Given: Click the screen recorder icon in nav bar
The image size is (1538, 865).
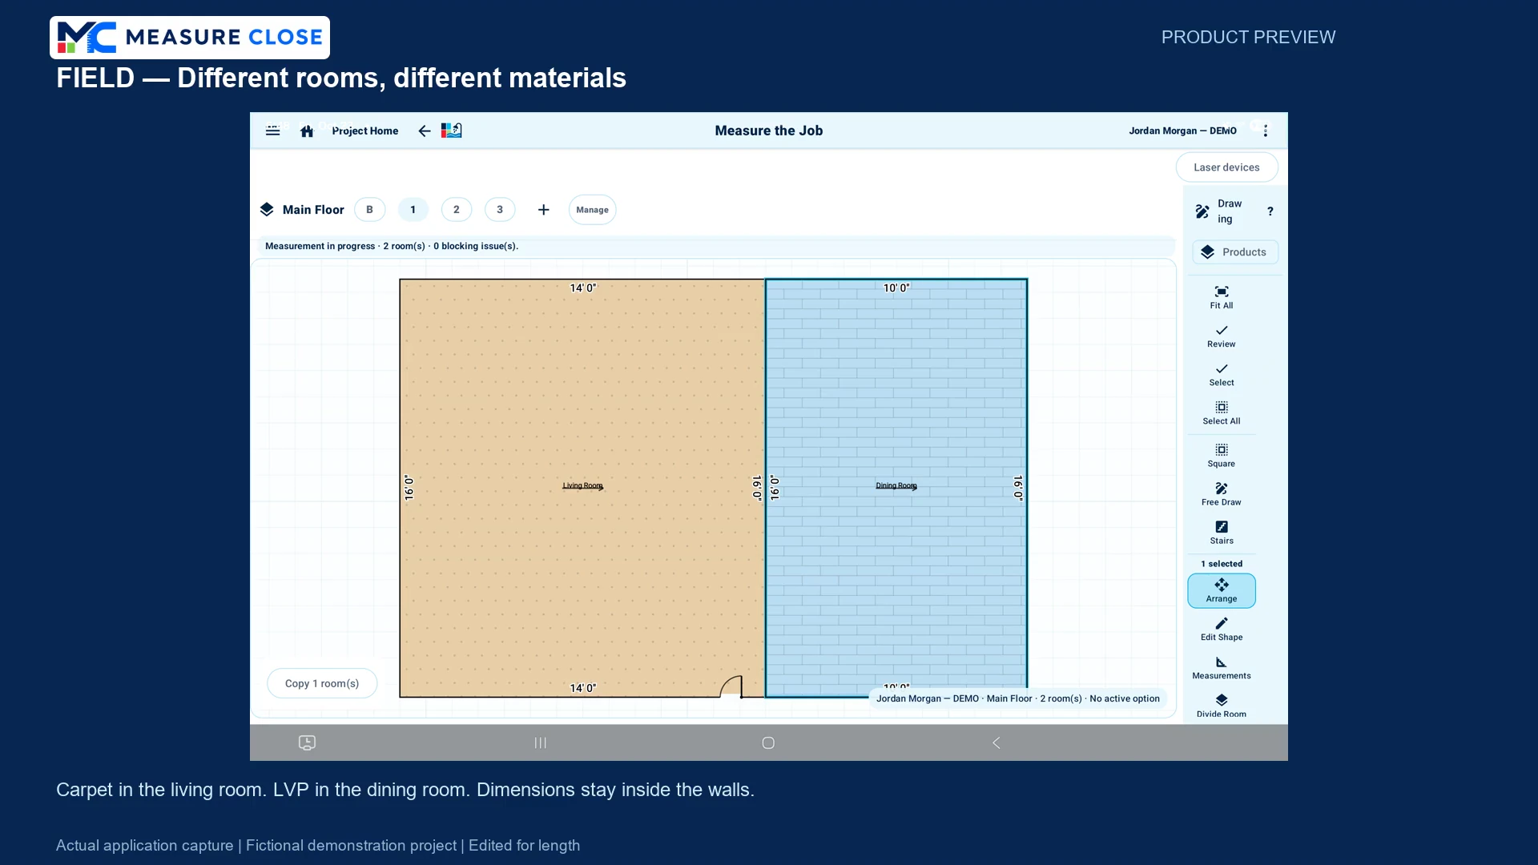Looking at the screenshot, I should [x=307, y=742].
